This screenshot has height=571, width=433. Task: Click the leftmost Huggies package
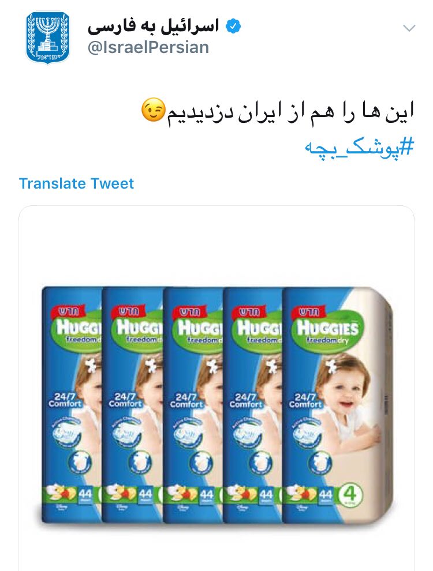tap(72, 405)
